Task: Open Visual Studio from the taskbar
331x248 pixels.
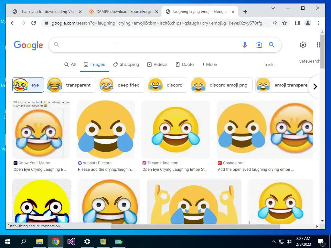Action: click(x=71, y=242)
